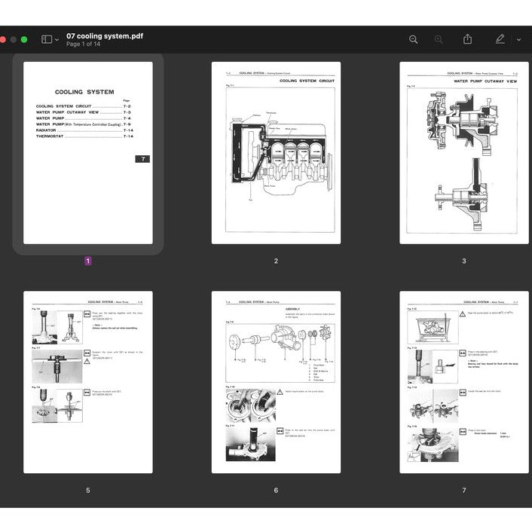Click the '07 cooling system.pdf' document title

(x=105, y=35)
